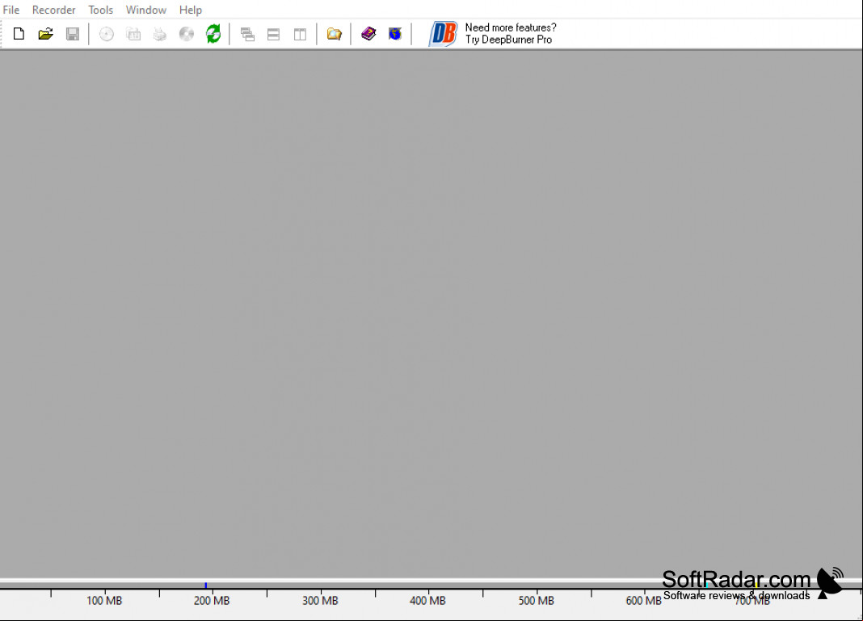The image size is (863, 621).
Task: Click the Try DeepBurner Pro link
Action: click(508, 40)
